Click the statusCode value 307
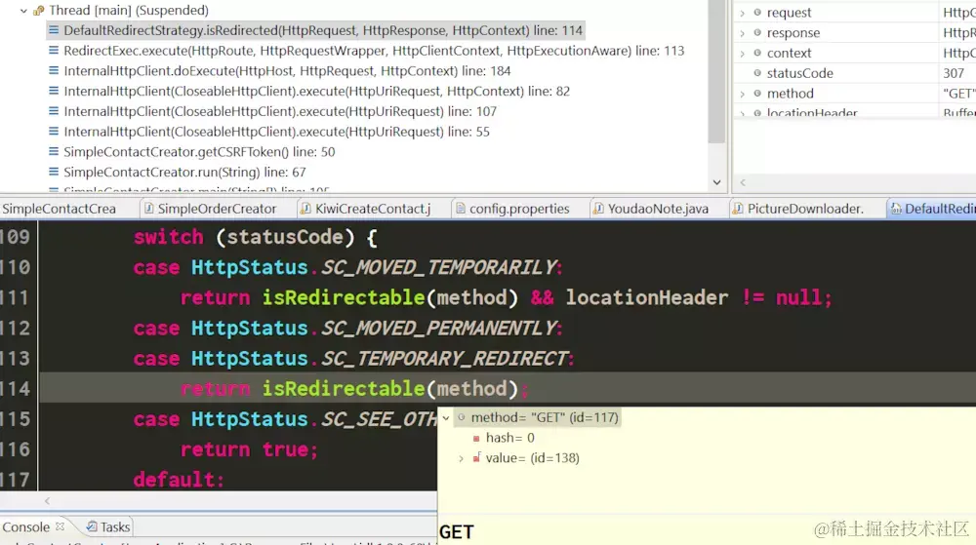 pyautogui.click(x=954, y=73)
